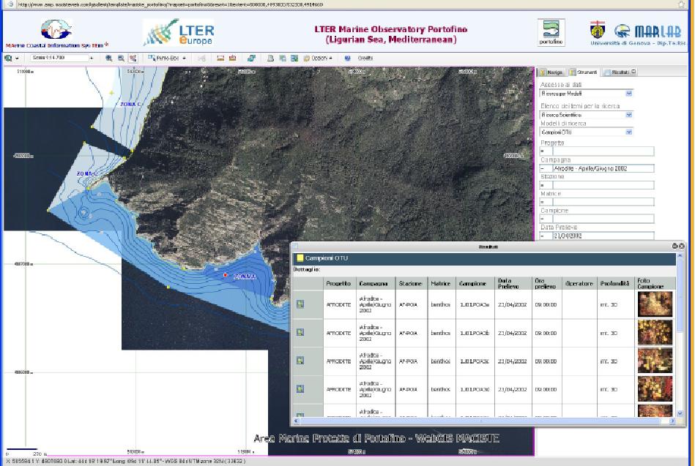Click the Campagna text input field

[592, 168]
